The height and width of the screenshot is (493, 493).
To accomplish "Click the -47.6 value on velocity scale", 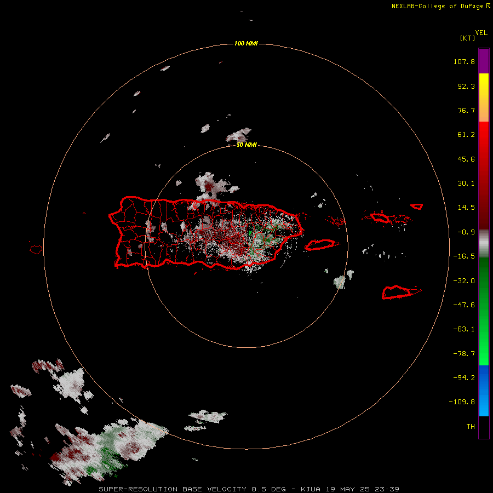I will click(464, 305).
